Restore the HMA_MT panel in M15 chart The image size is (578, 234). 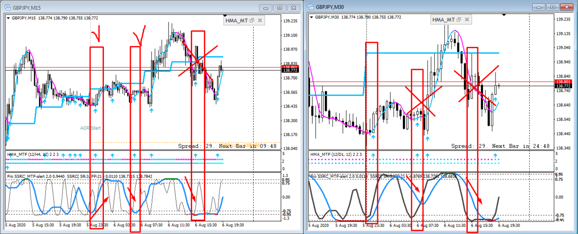[252, 20]
